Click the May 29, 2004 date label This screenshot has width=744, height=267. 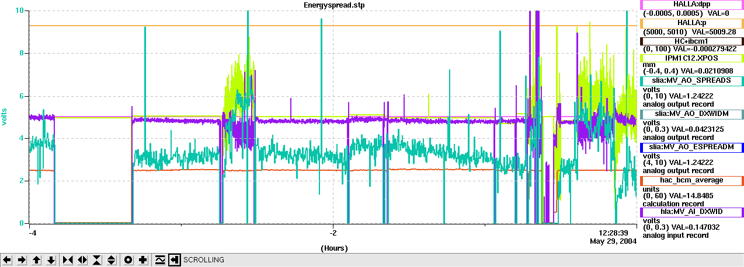click(x=613, y=241)
